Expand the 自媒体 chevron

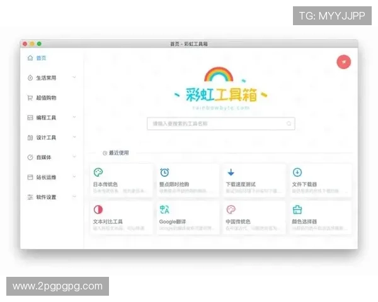click(x=74, y=157)
